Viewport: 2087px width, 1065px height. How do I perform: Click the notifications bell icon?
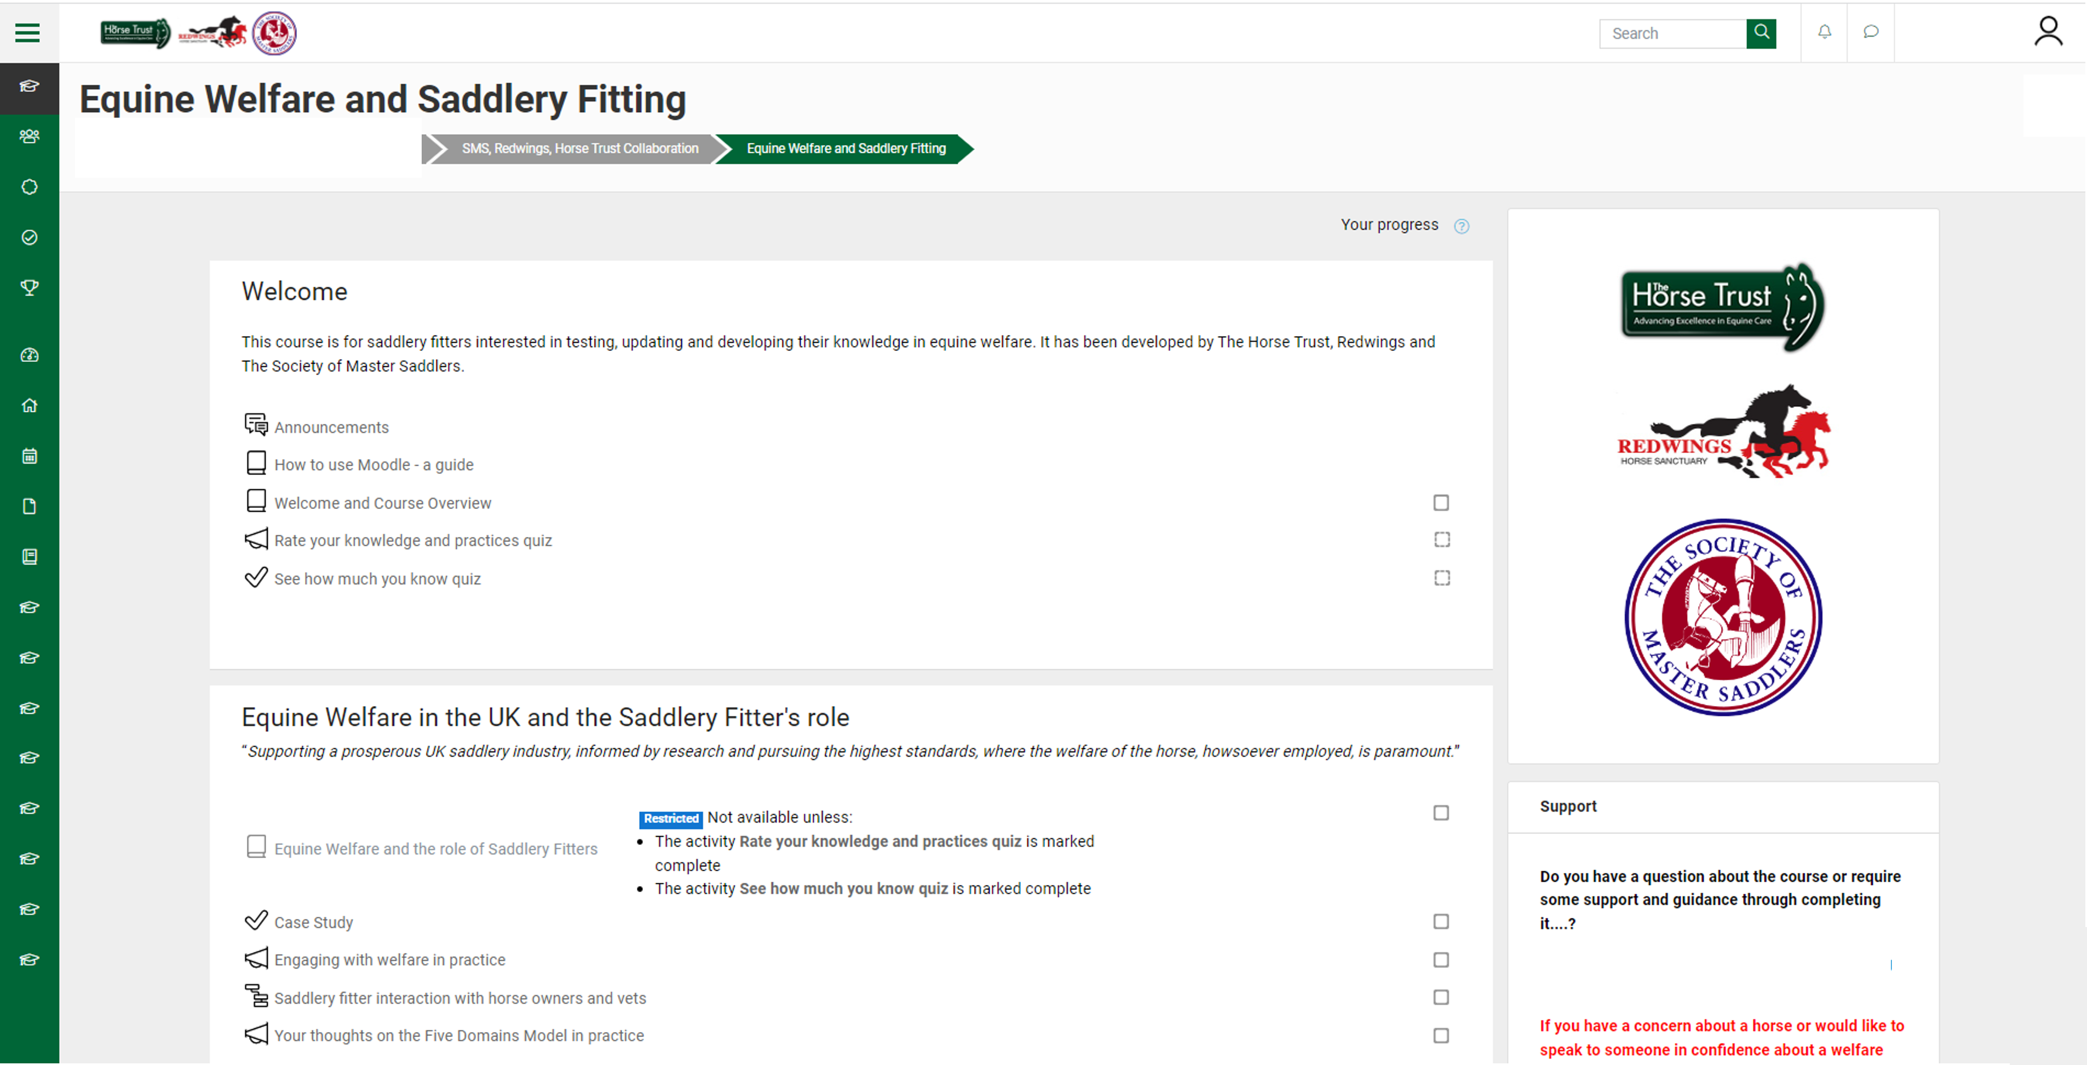click(1824, 32)
